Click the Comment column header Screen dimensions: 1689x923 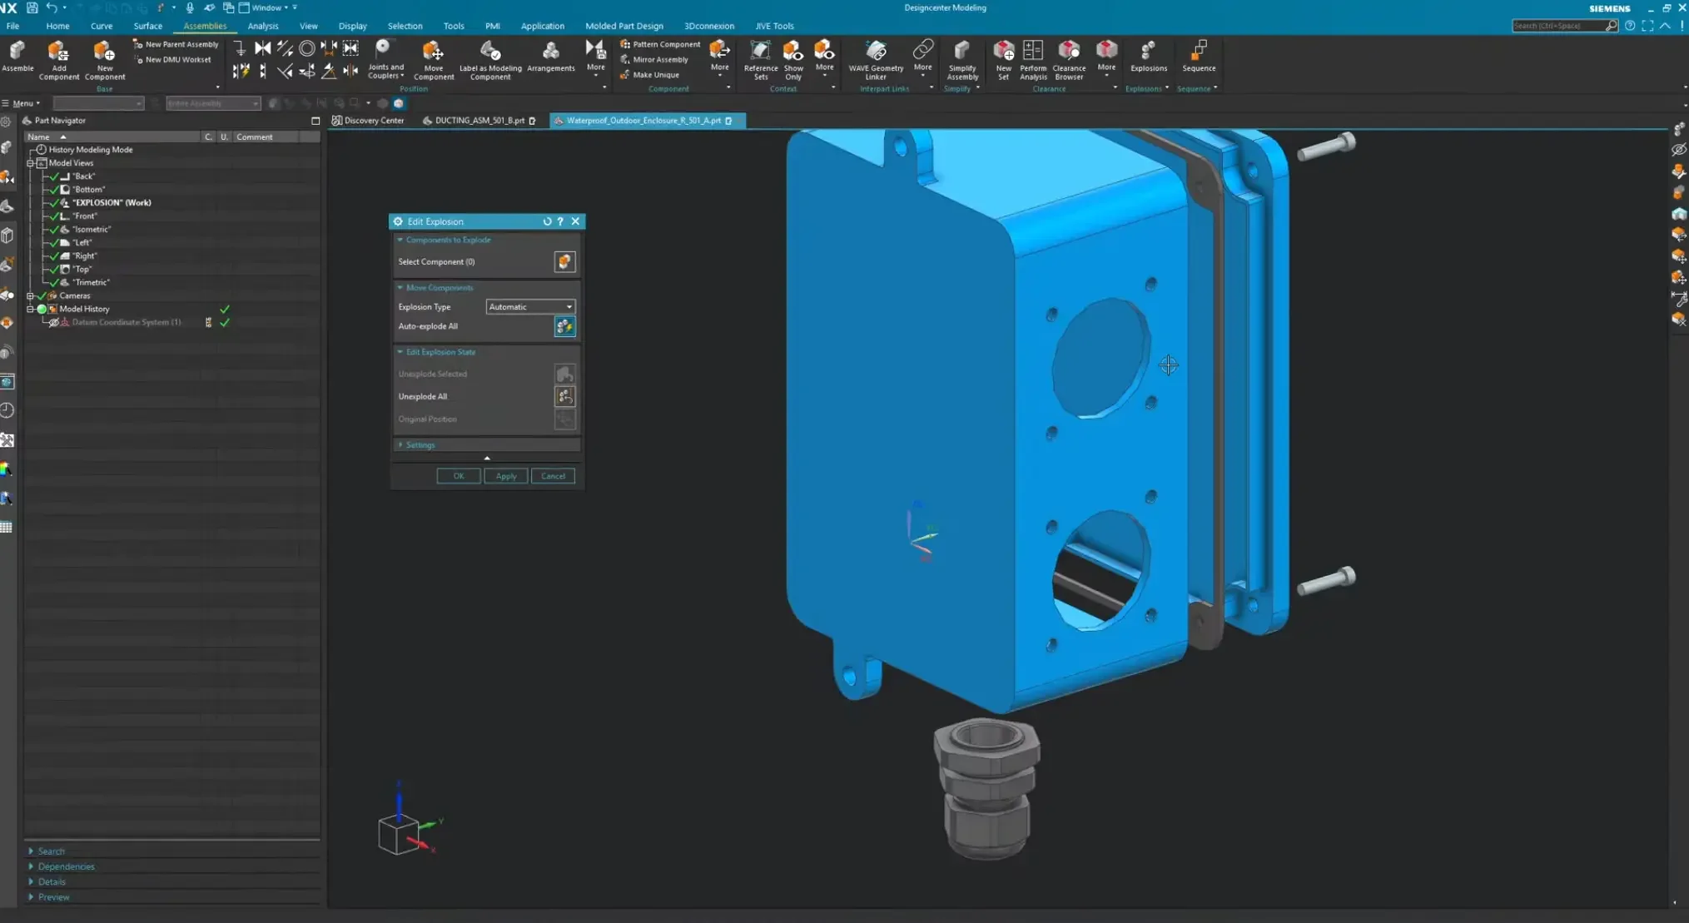[266, 137]
